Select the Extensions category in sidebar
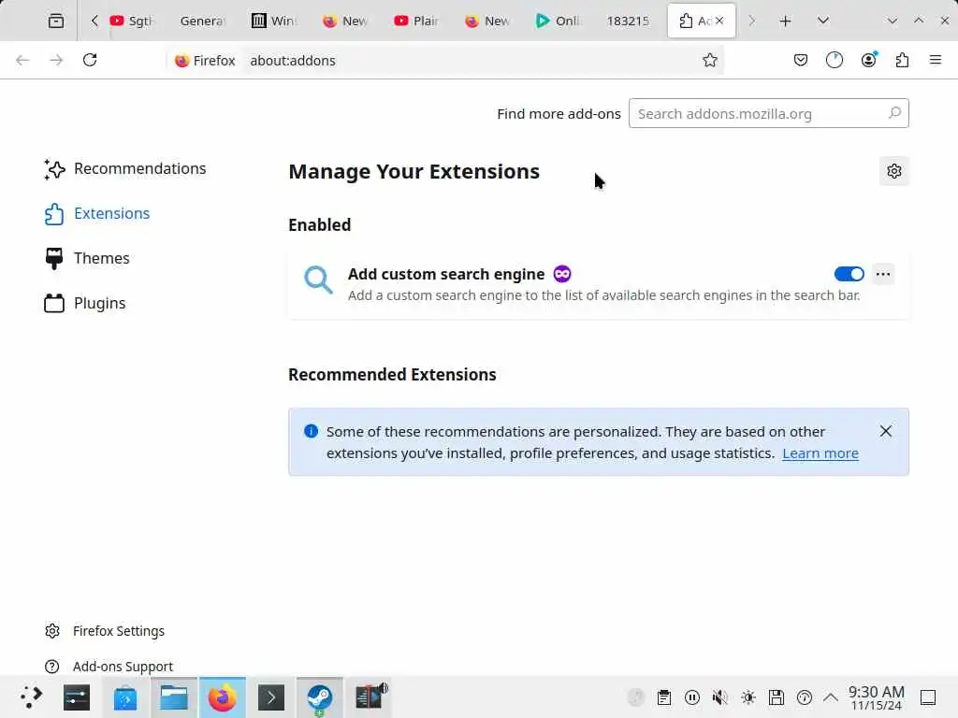The height and width of the screenshot is (718, 958). [97, 214]
